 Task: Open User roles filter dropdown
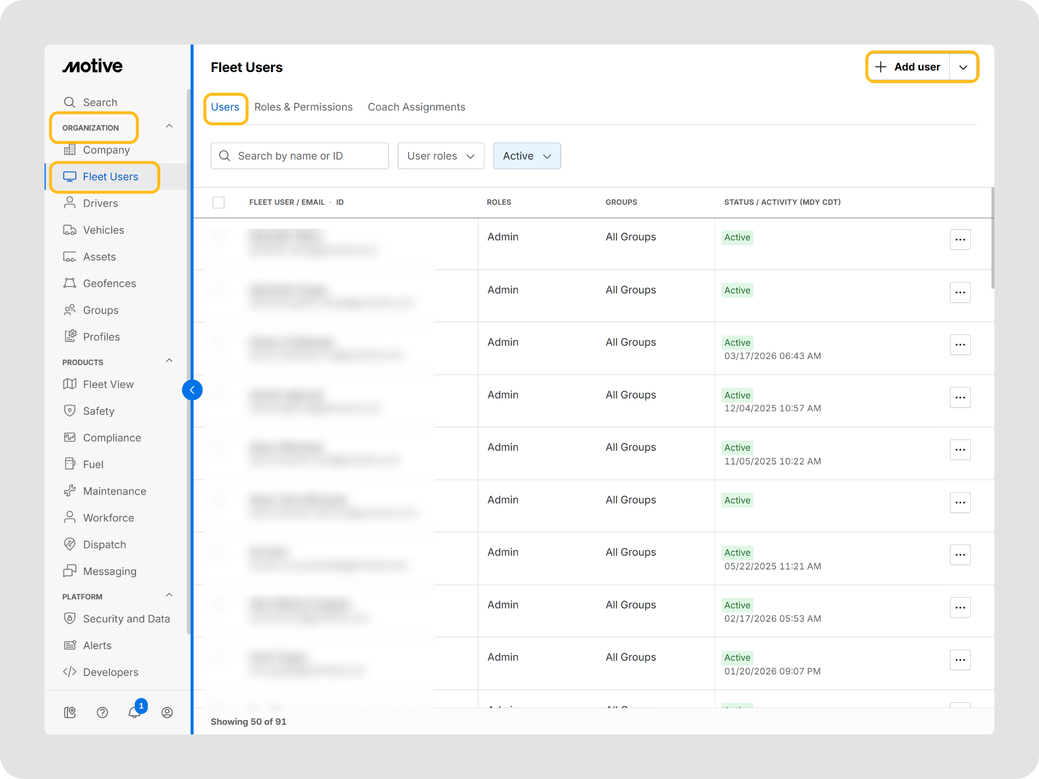(x=440, y=156)
